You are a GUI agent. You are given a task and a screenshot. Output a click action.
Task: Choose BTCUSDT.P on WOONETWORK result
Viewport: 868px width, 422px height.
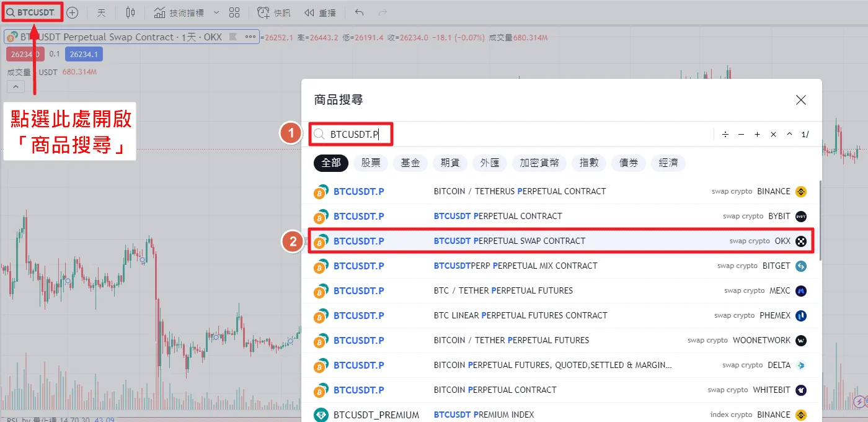pos(560,340)
